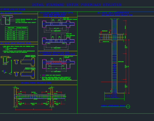154x121 pixels.
Task: Select the 'PRINSIP PENULANGAN KOLOM' drawing label
Action: pos(113,106)
